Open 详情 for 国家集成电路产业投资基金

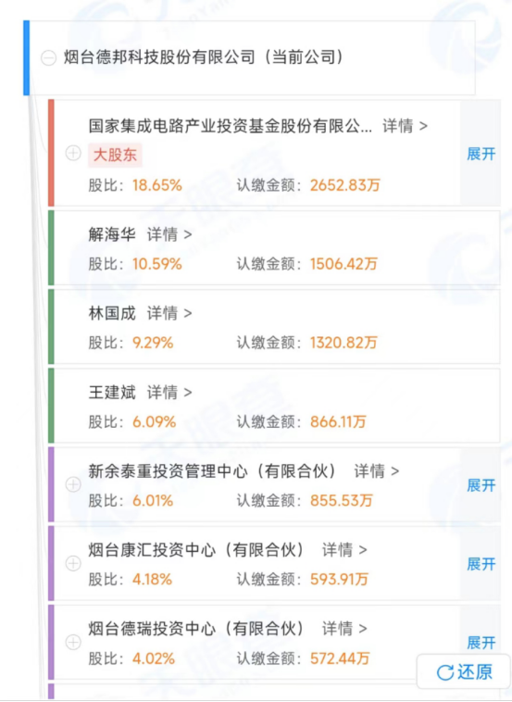pyautogui.click(x=405, y=126)
